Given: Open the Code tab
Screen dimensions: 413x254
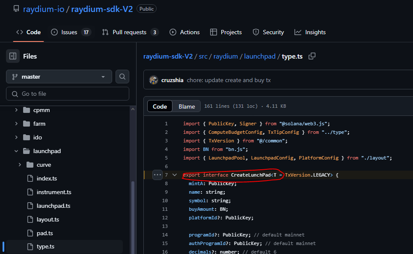Looking at the screenshot, I should coord(28,32).
